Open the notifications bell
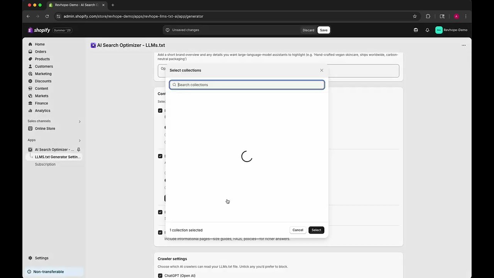 (x=427, y=30)
